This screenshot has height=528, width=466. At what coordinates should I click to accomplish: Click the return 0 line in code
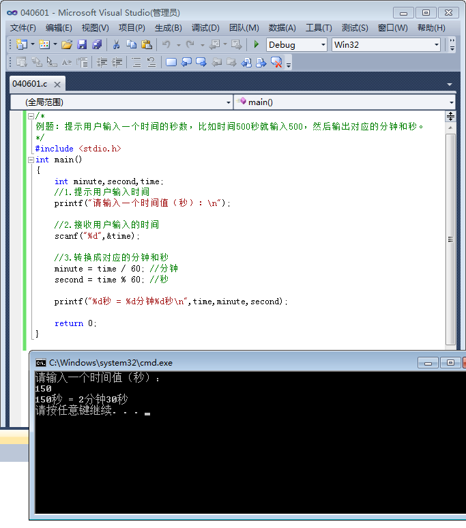tap(76, 323)
